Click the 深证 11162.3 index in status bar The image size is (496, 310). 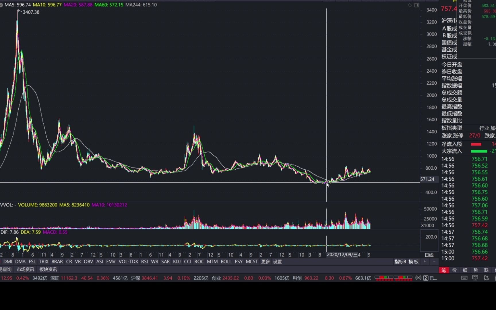coord(64,278)
